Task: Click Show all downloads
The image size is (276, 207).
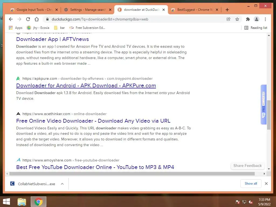Action: (x=251, y=184)
